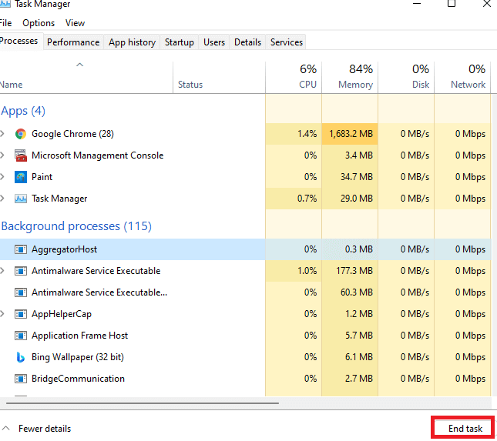497x441 pixels.
Task: Switch to the Services tab
Action: coord(287,42)
